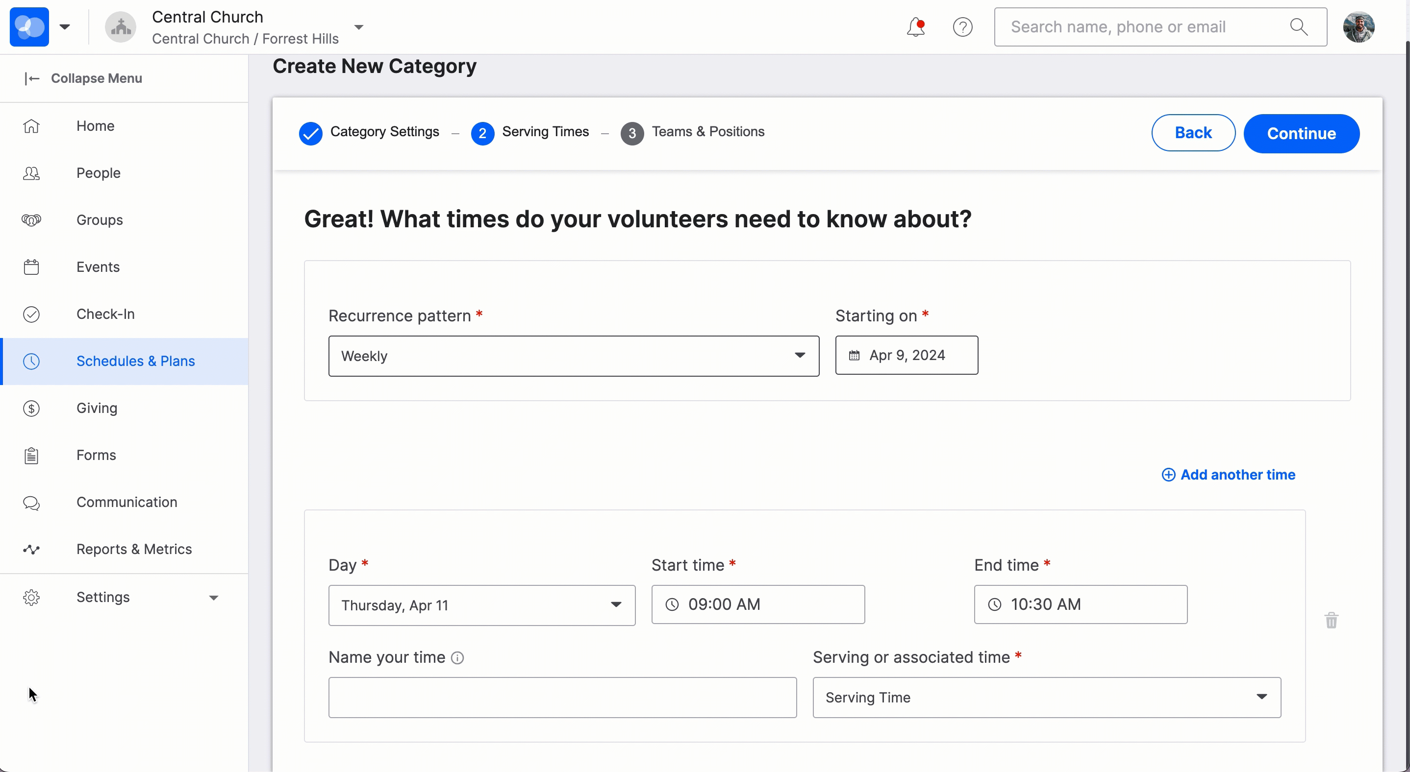Click the church organization avatar icon
This screenshot has width=1410, height=772.
(121, 27)
